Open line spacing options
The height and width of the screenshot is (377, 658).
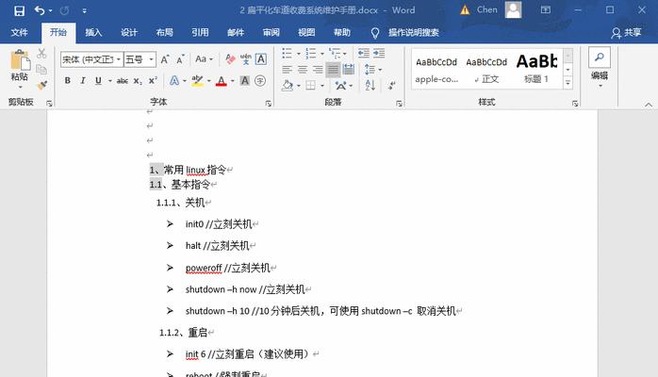[372, 69]
